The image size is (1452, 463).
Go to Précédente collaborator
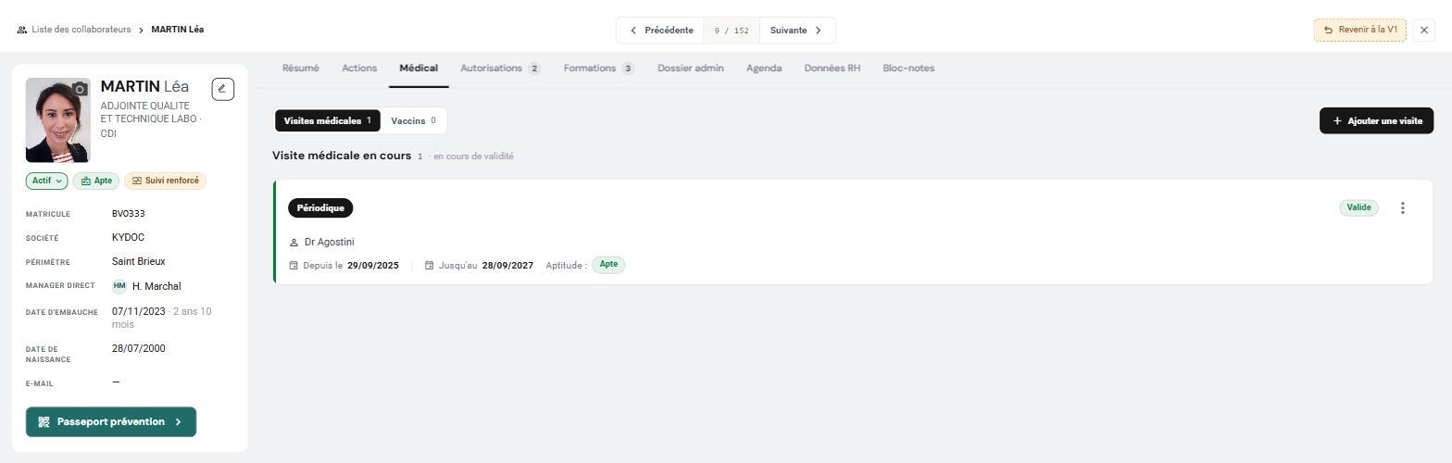[660, 30]
